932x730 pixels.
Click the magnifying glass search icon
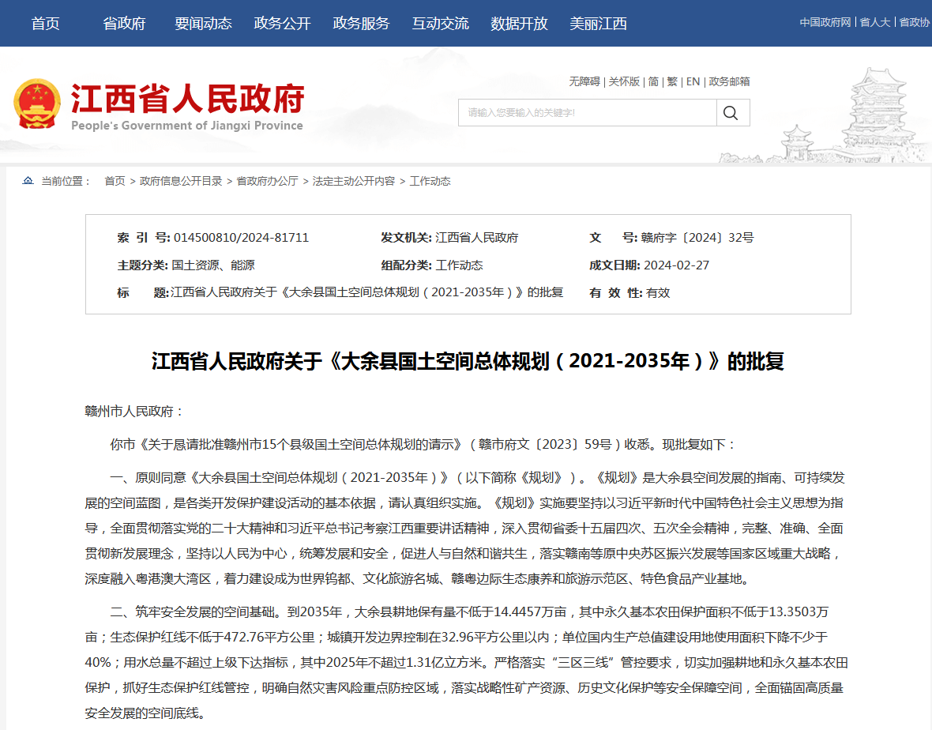[x=732, y=113]
